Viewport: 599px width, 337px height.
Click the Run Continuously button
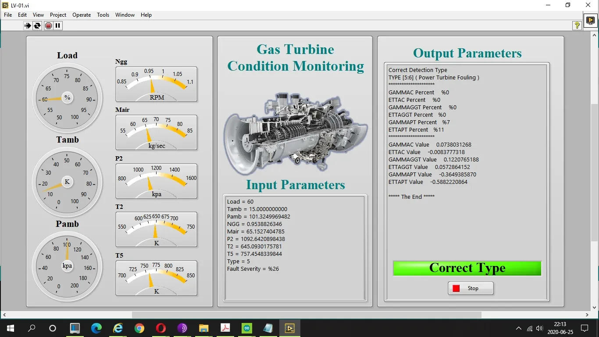pyautogui.click(x=37, y=25)
